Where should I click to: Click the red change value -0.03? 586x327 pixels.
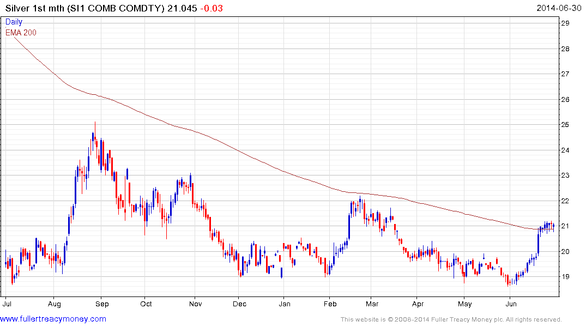pyautogui.click(x=212, y=8)
